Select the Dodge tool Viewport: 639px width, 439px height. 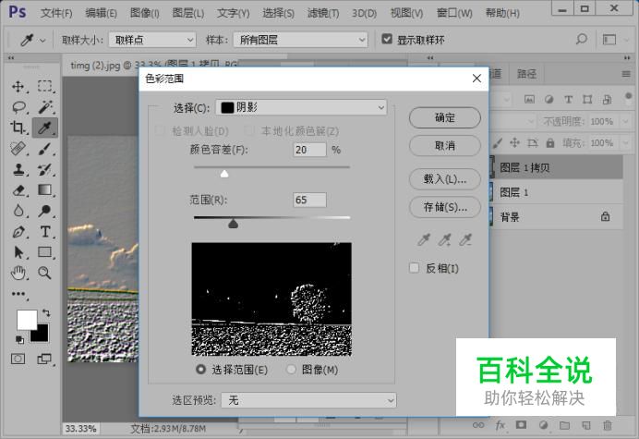point(45,211)
